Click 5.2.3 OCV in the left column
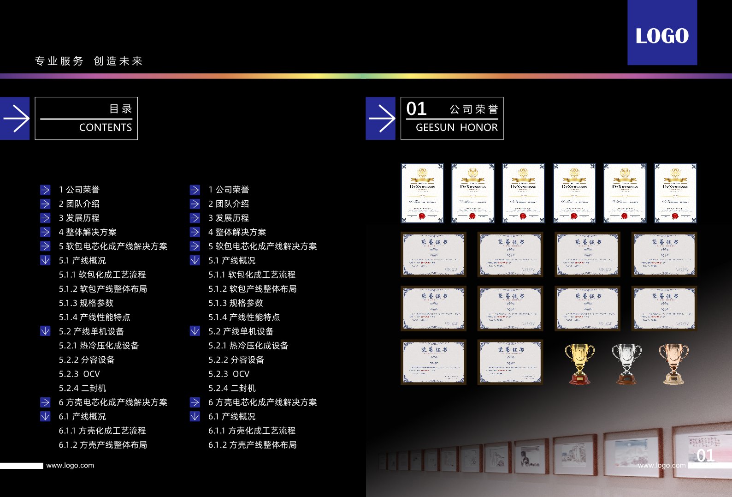Screen dimensions: 732x497 tap(79, 374)
